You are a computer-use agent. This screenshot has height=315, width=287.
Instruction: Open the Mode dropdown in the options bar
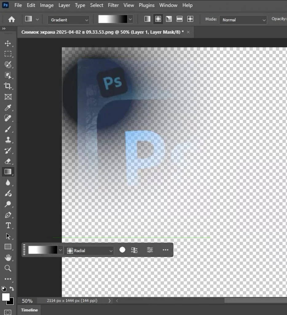tap(243, 20)
